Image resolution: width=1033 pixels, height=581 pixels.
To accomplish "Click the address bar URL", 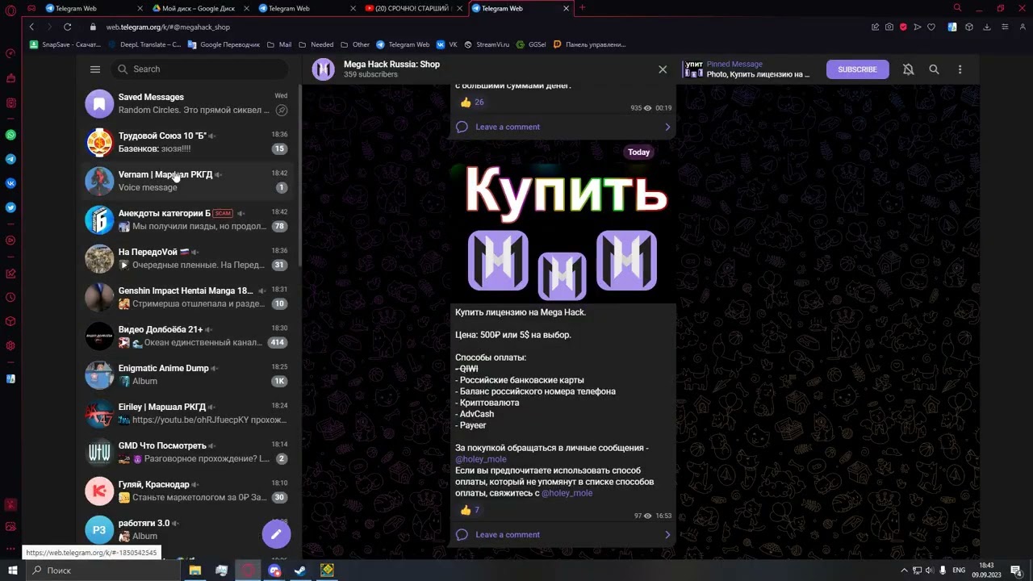I will pos(168,27).
